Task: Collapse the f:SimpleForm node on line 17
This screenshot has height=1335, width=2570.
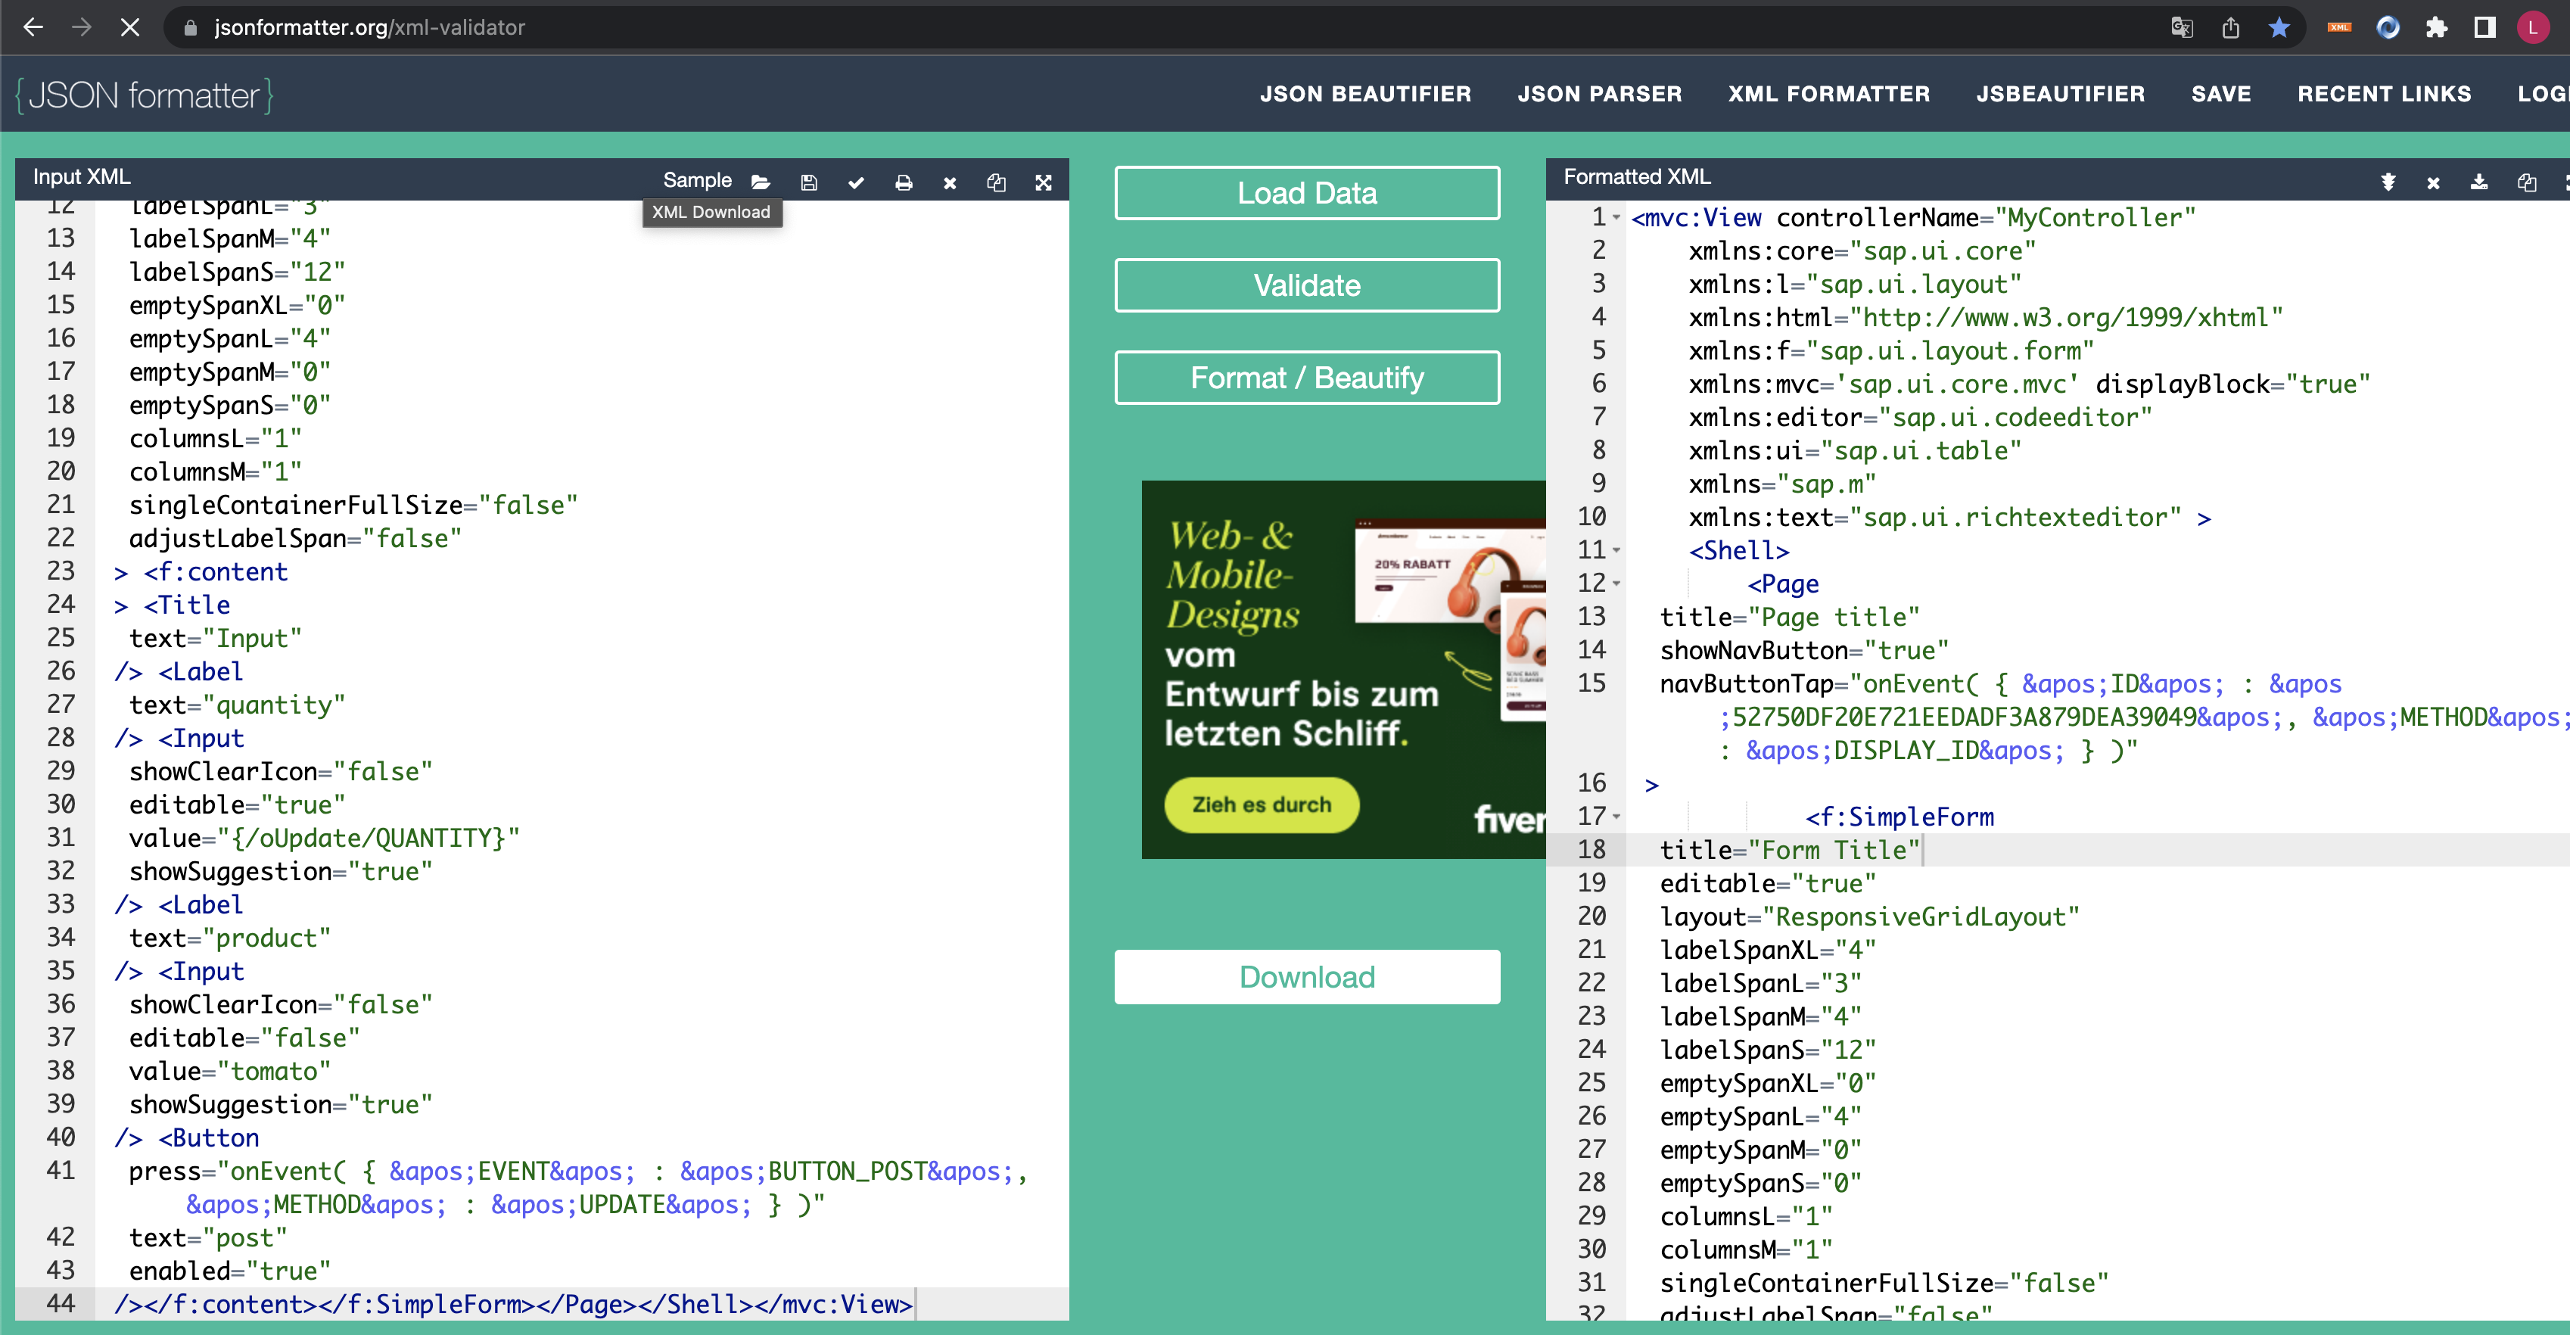Action: coord(1616,816)
